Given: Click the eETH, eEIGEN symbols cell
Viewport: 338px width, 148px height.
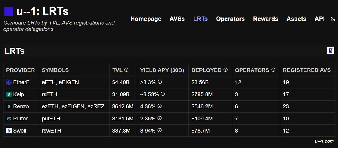Looking at the screenshot, I should (x=60, y=82).
